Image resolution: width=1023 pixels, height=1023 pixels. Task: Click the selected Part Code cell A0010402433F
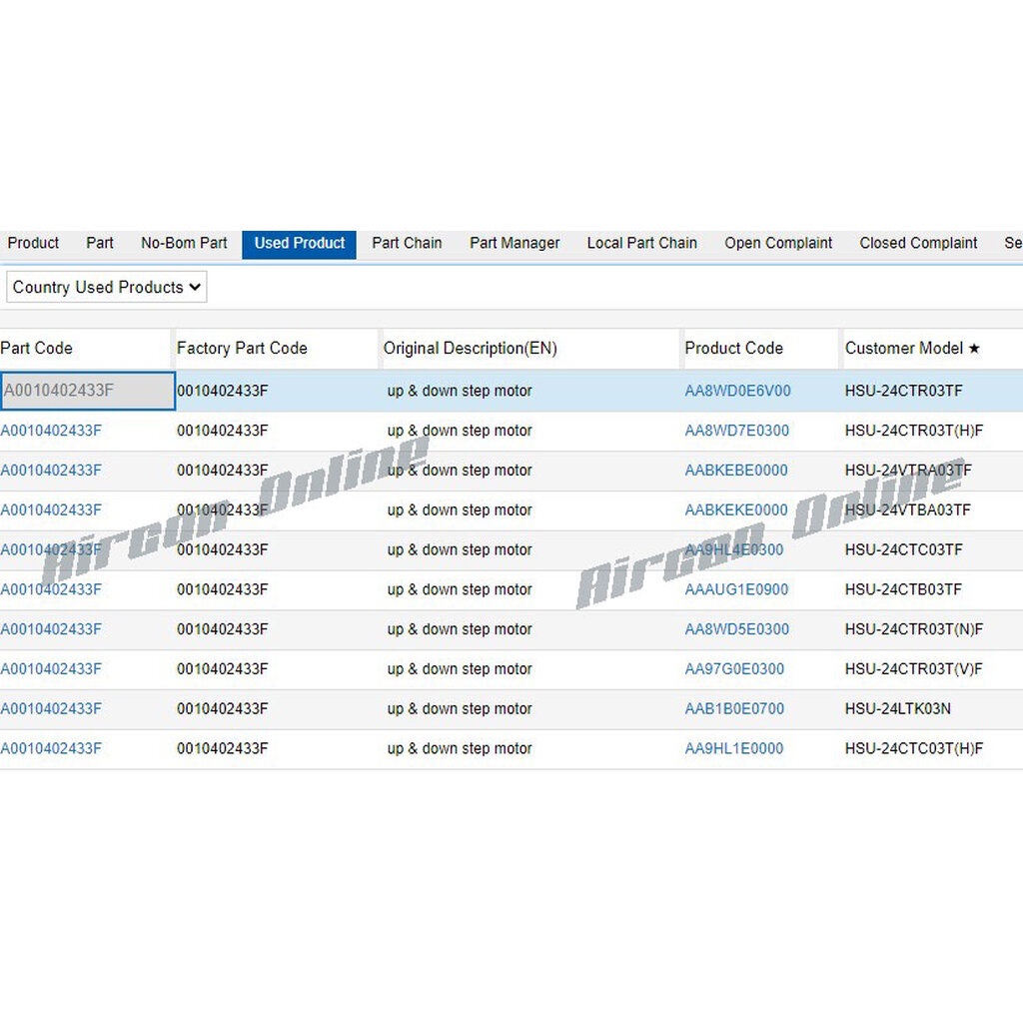(x=88, y=391)
